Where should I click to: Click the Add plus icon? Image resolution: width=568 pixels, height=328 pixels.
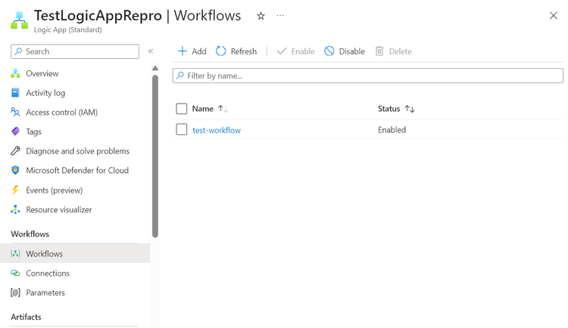tap(182, 51)
